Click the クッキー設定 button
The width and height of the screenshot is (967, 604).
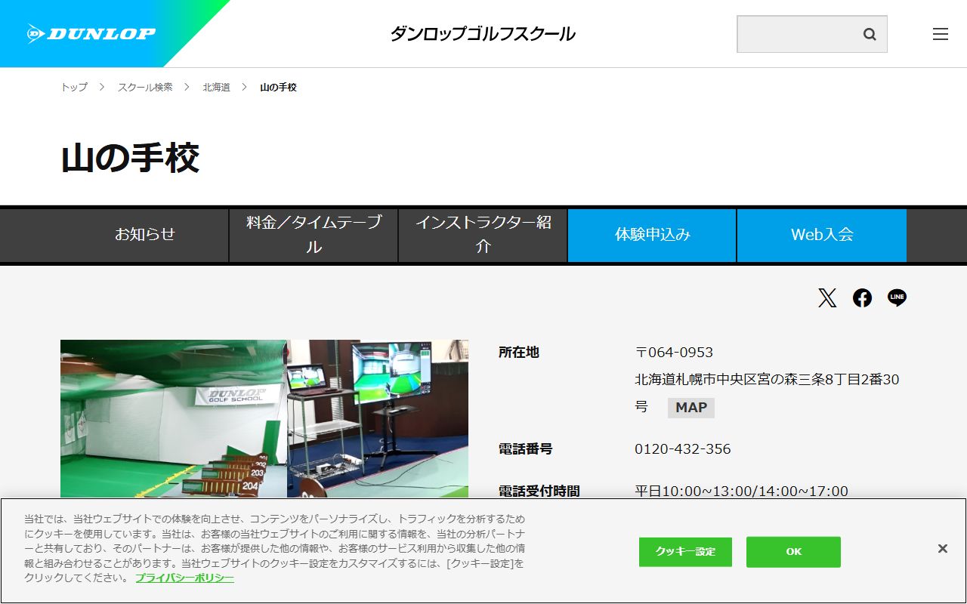point(685,552)
